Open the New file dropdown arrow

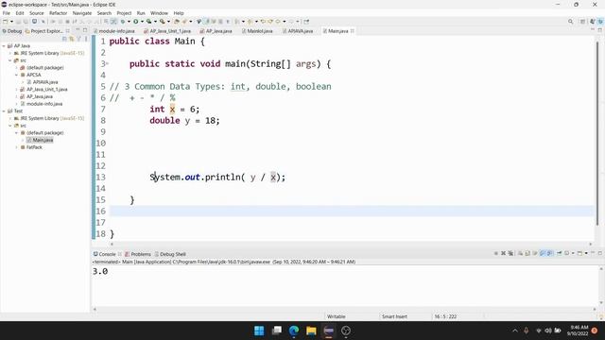click(11, 22)
